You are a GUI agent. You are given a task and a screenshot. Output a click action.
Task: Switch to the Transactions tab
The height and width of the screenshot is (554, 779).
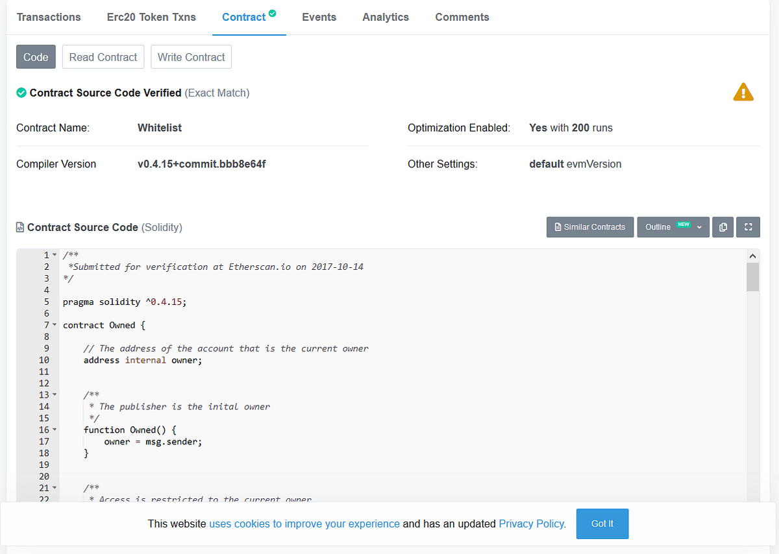tap(49, 17)
